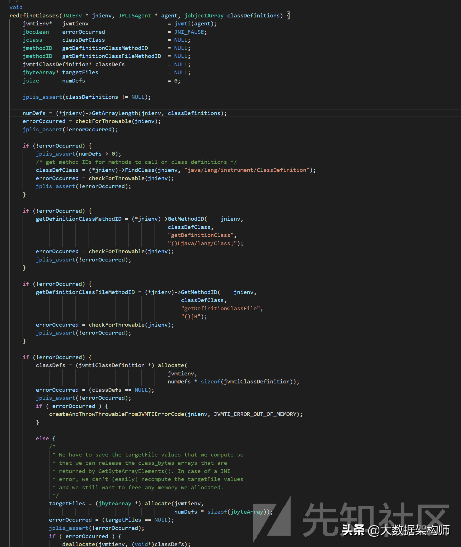461x547 pixels.
Task: Click the redefineClasses function name
Action: click(x=34, y=16)
